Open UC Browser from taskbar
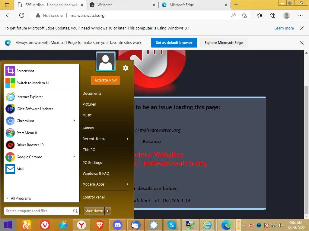 click(x=27, y=225)
